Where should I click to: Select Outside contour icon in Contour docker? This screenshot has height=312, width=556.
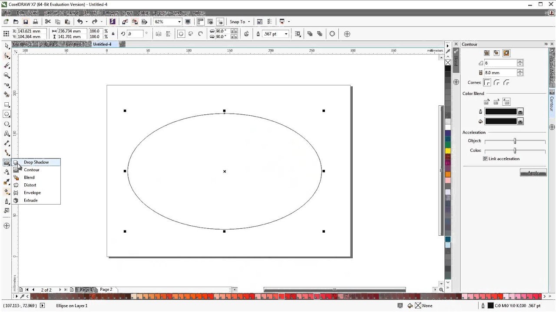[x=506, y=53]
